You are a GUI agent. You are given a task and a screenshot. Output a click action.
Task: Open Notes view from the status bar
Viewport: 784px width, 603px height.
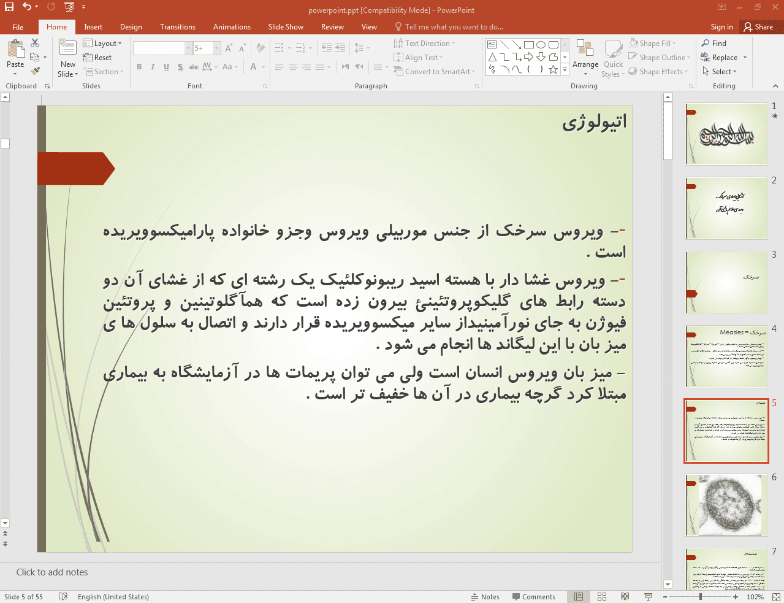[x=485, y=596]
